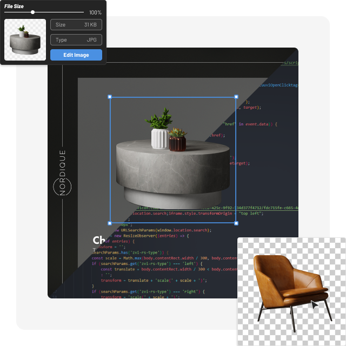Viewport: 346px width, 346px height.
Task: Click the arrow cursor icon on chair
Action: point(315,304)
